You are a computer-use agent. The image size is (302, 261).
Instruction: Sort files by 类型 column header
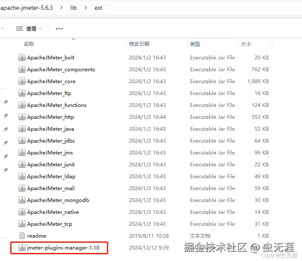click(195, 44)
